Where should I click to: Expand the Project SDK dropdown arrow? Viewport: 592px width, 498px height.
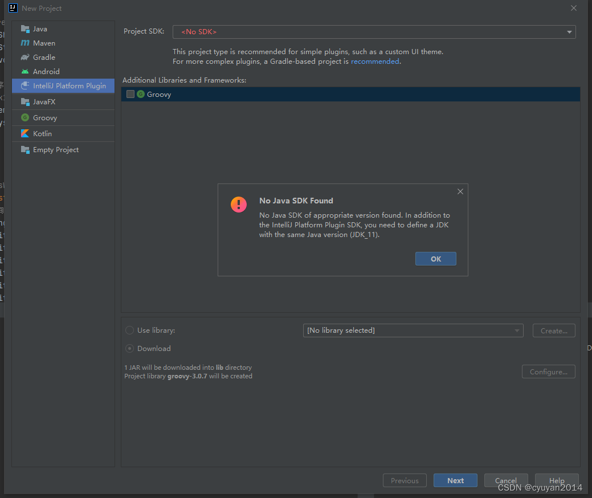tap(569, 32)
